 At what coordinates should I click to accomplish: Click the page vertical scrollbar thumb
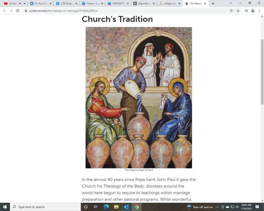point(262,72)
